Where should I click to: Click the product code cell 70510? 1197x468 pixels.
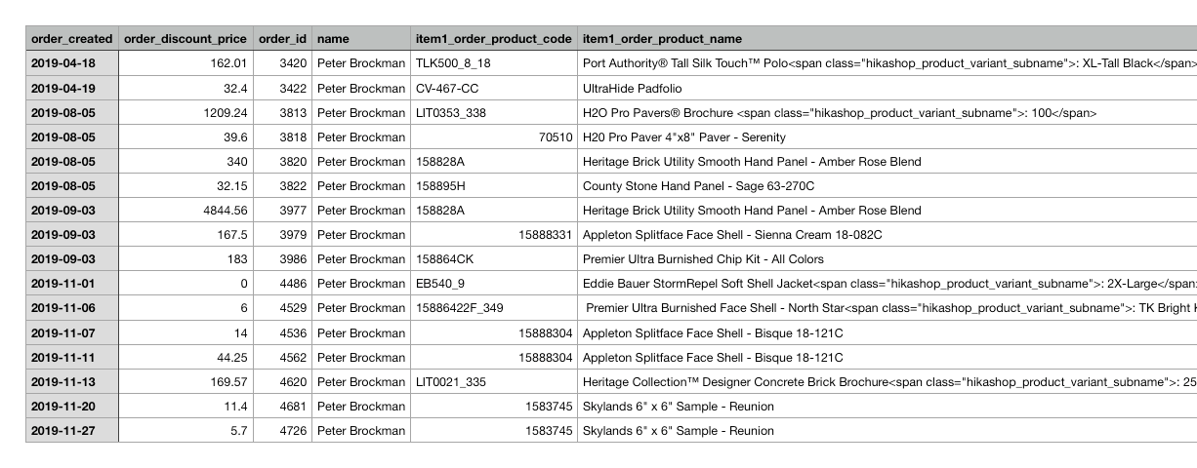click(494, 137)
